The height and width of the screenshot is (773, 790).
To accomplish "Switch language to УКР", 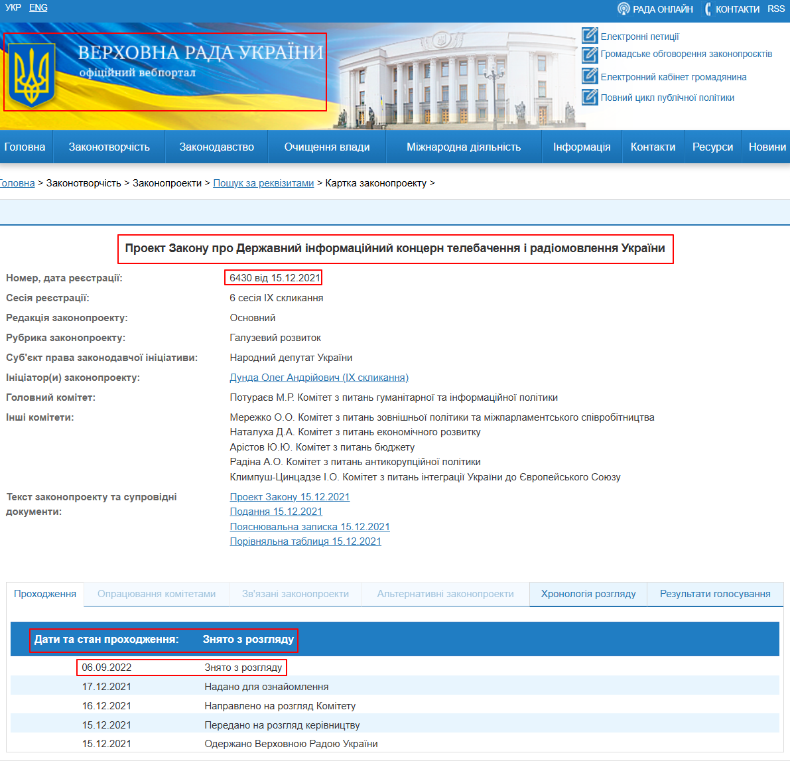I will 13,7.
